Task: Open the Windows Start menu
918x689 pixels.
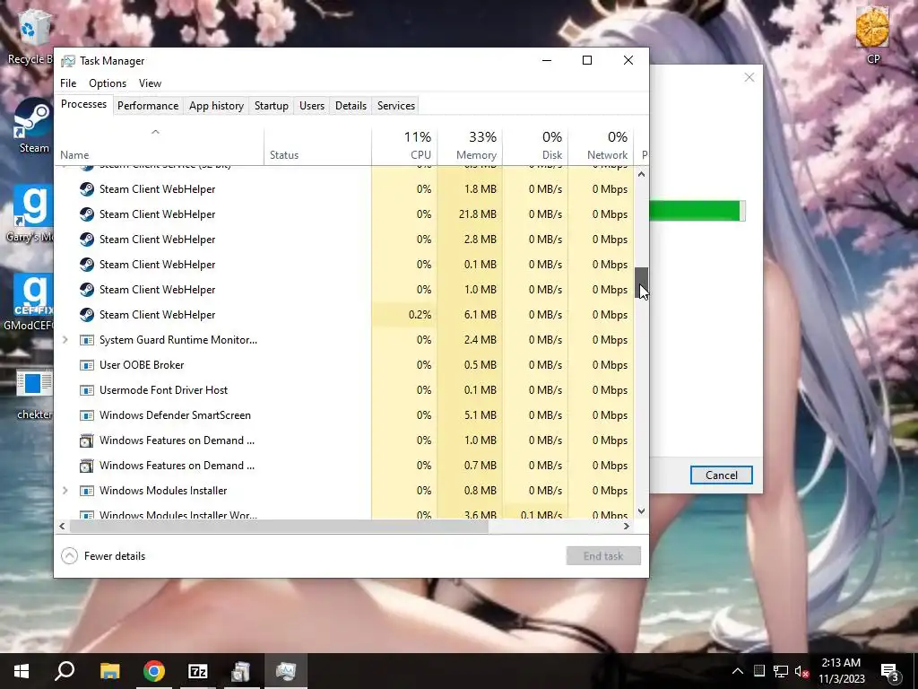Action: point(22,671)
